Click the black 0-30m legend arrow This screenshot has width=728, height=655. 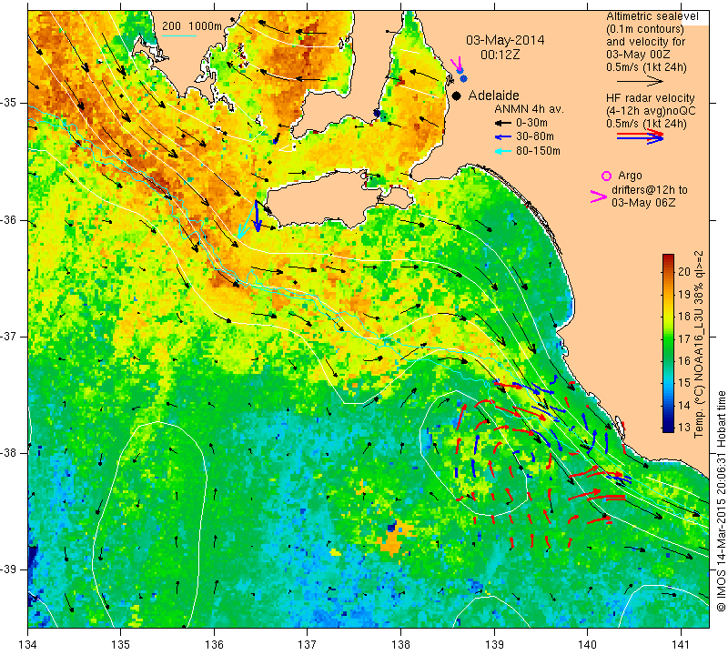(x=502, y=124)
